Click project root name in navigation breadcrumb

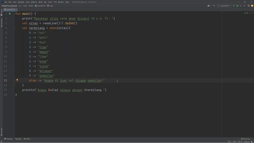10,6
